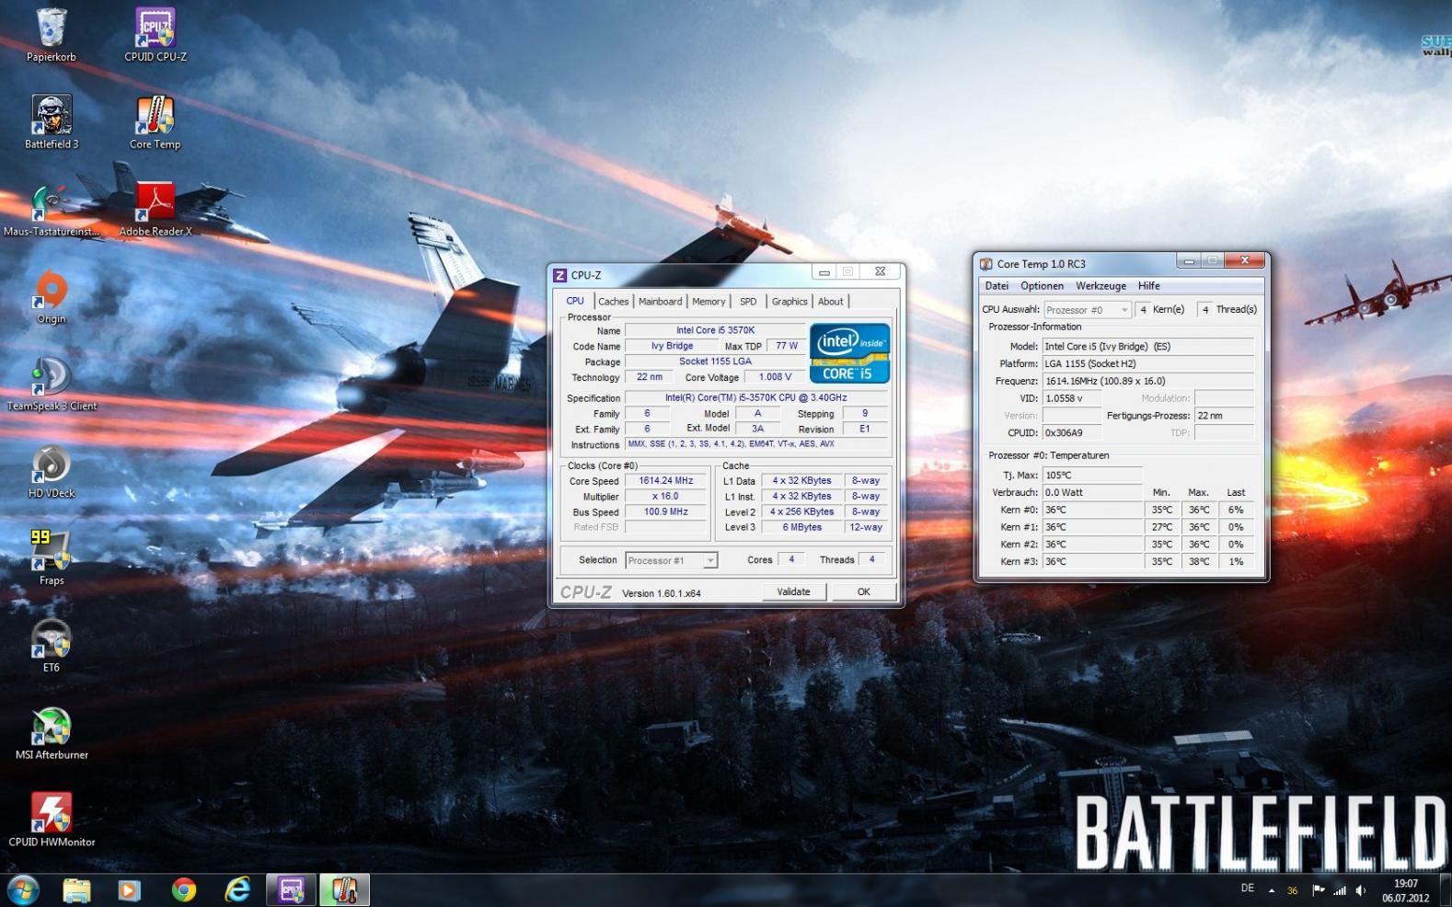Screen dimensions: 1452x907
Task: Switch to the Mainboard tab in CPU-Z
Action: (x=660, y=302)
